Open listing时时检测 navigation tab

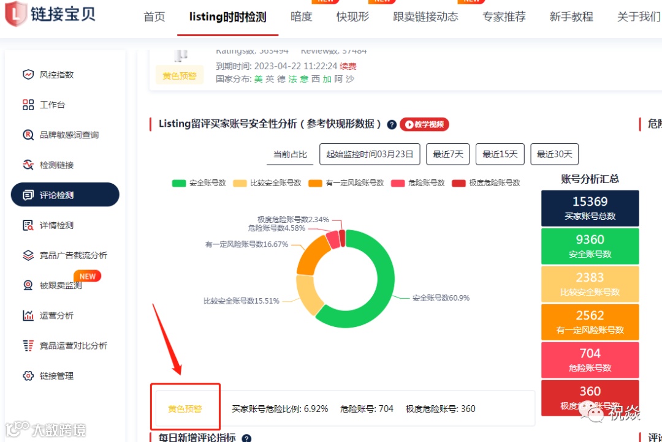[x=227, y=17]
